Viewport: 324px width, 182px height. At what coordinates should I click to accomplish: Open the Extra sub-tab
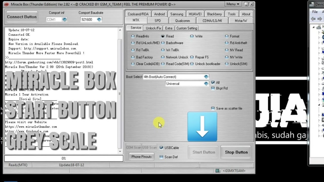[x=169, y=28]
